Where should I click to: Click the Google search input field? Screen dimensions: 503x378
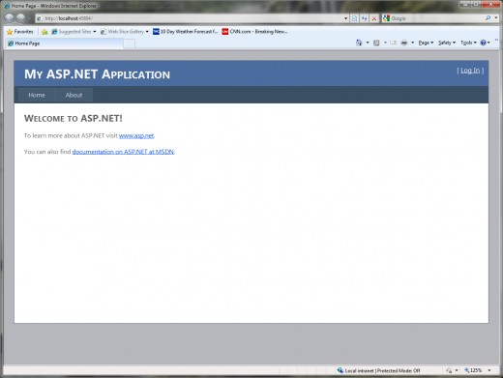point(433,18)
